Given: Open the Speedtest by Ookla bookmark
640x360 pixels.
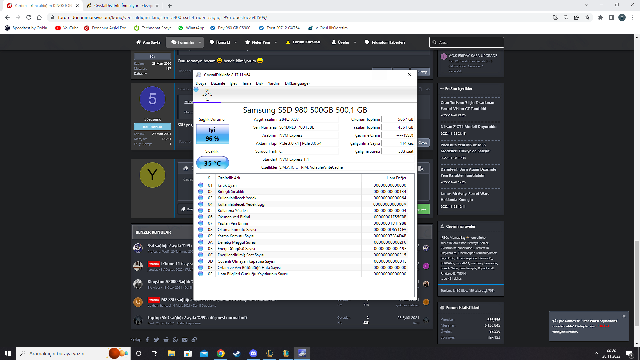Looking at the screenshot, I should pyautogui.click(x=27, y=28).
